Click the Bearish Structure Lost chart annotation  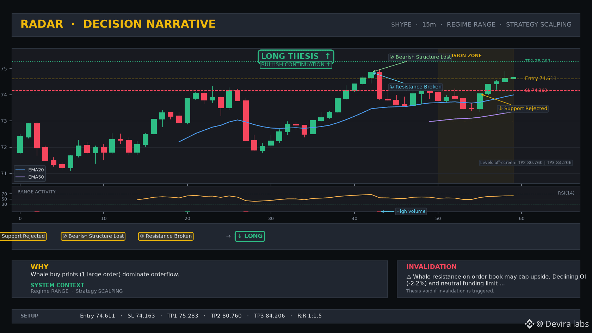pos(420,57)
